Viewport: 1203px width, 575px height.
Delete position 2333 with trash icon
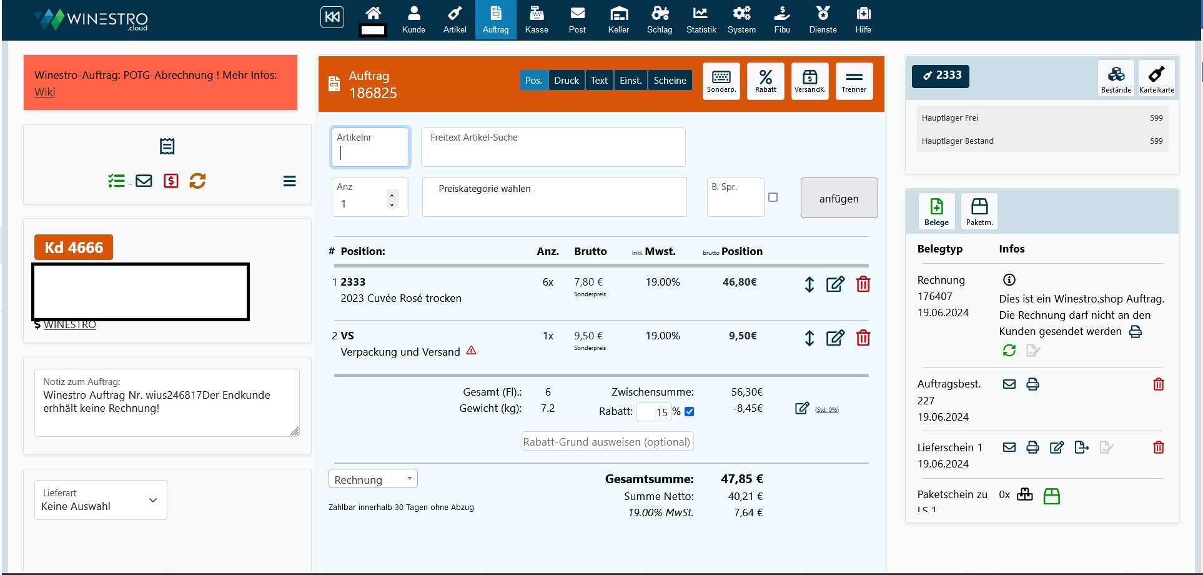pos(863,284)
